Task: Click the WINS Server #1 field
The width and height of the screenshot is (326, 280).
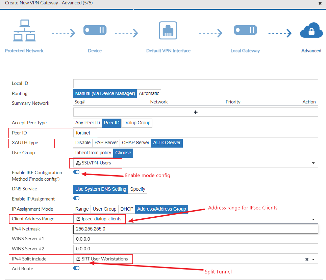Action: [x=196, y=239]
